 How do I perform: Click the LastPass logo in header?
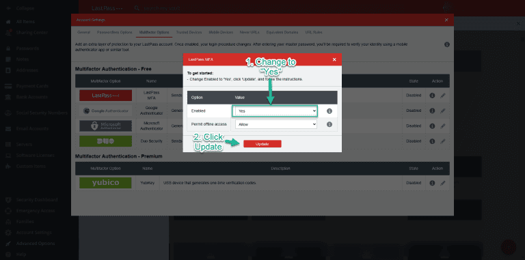[107, 8]
